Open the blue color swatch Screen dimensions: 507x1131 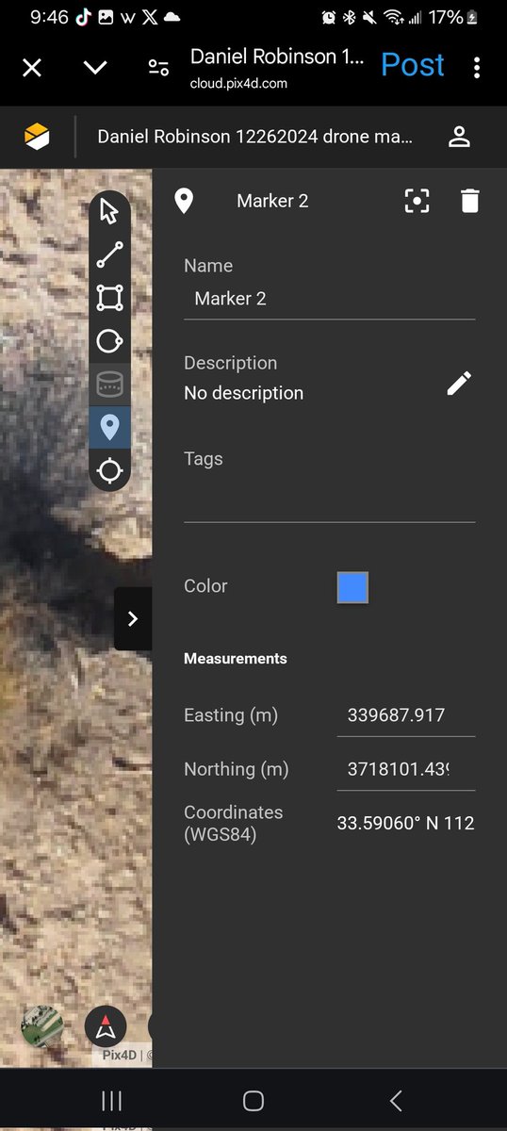coord(352,587)
